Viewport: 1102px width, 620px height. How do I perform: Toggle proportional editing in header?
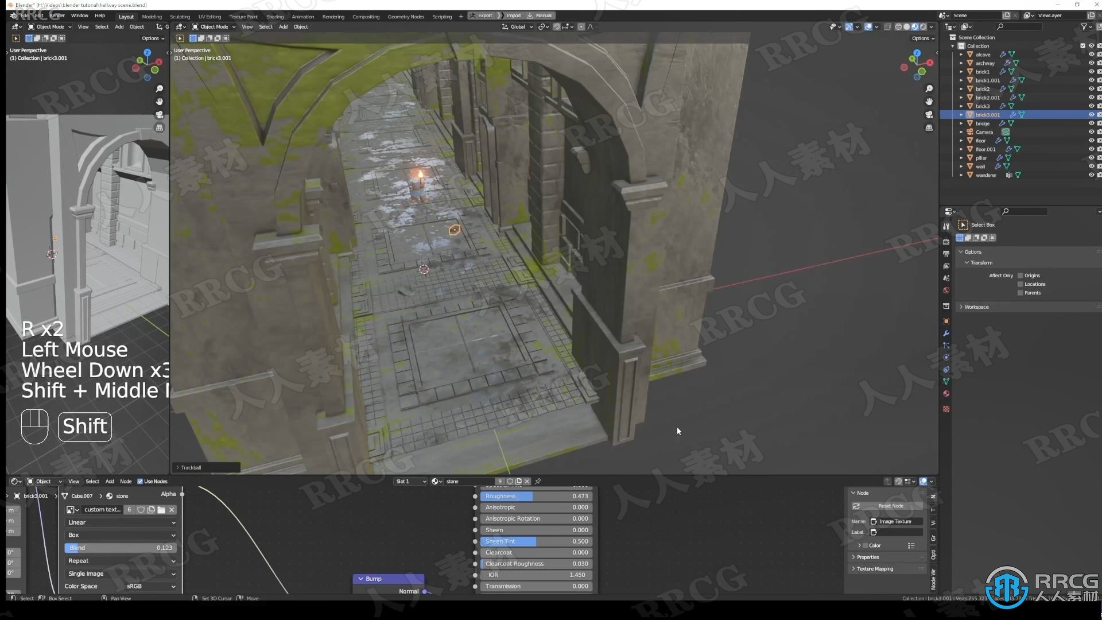[x=581, y=27]
